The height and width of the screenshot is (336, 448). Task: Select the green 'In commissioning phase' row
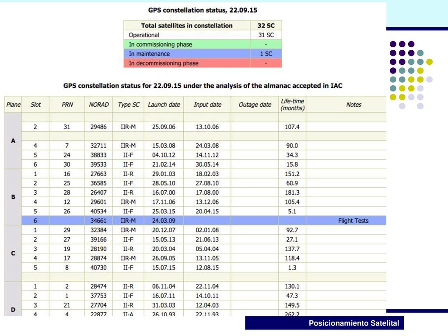click(x=203, y=44)
